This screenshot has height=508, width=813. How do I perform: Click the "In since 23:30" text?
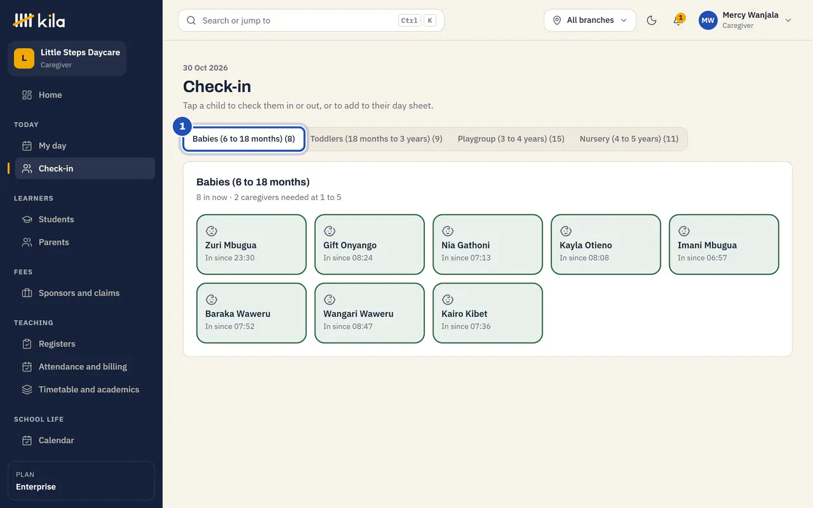click(230, 258)
